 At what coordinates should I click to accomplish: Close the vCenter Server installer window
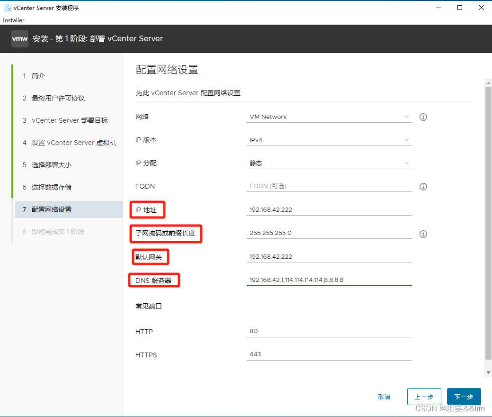pos(481,8)
